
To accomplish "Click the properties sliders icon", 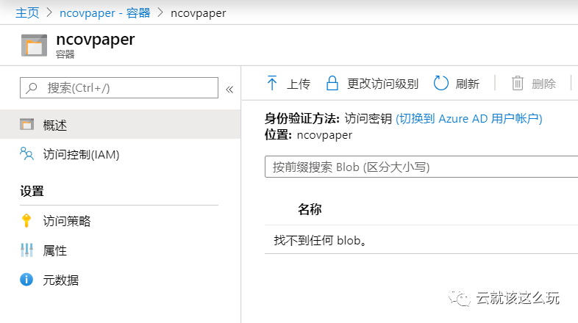I will pos(27,250).
